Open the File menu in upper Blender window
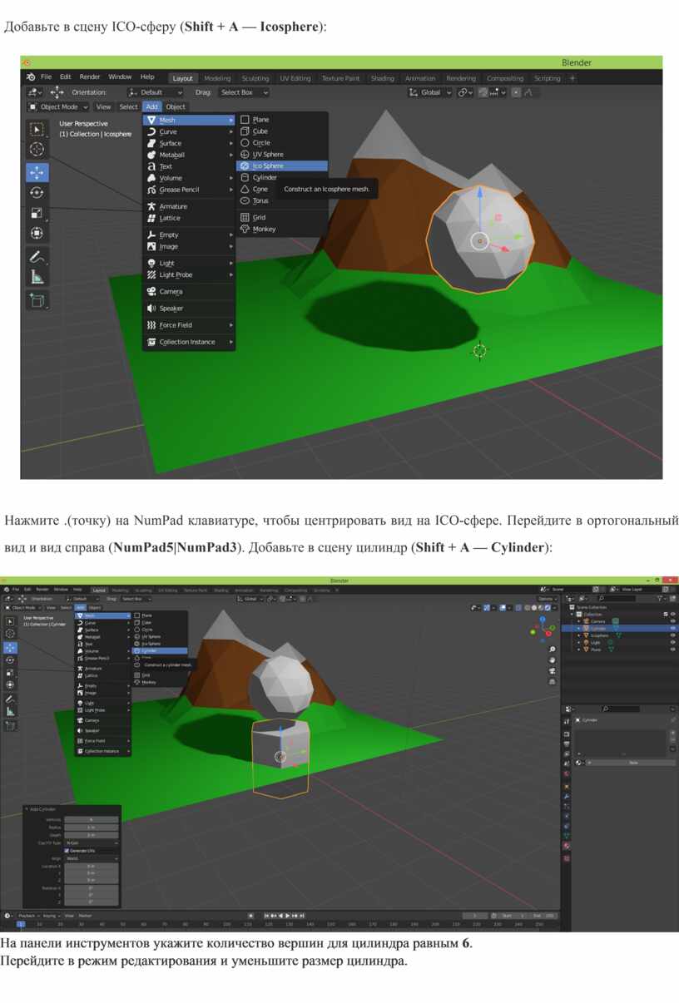Screen dimensions: 679x1003 46,77
